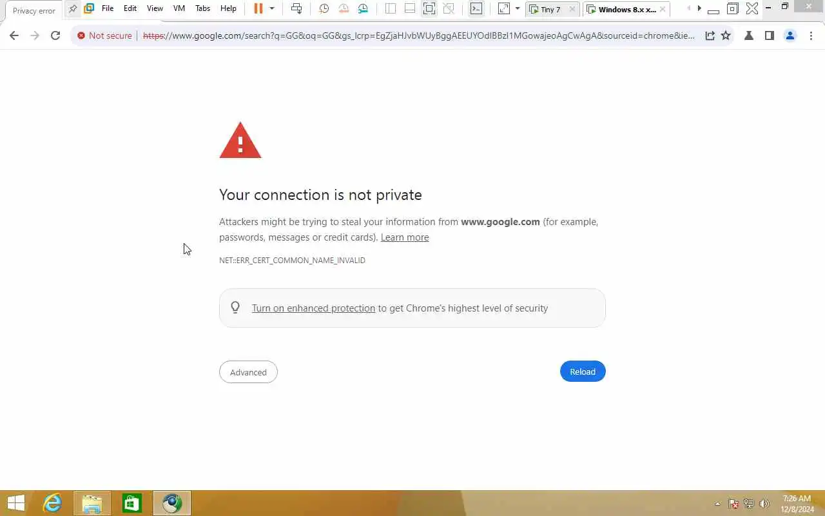Open the VMware Edit menu

[x=130, y=9]
